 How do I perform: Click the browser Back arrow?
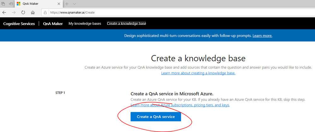point(4,13)
